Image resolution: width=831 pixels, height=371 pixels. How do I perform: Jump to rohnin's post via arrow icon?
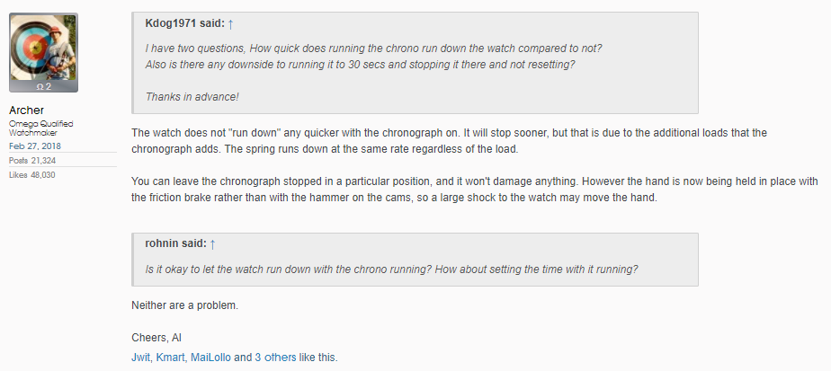(213, 243)
